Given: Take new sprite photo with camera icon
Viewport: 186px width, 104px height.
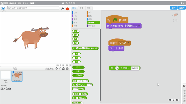Looking at the screenshot, I should (67, 68).
